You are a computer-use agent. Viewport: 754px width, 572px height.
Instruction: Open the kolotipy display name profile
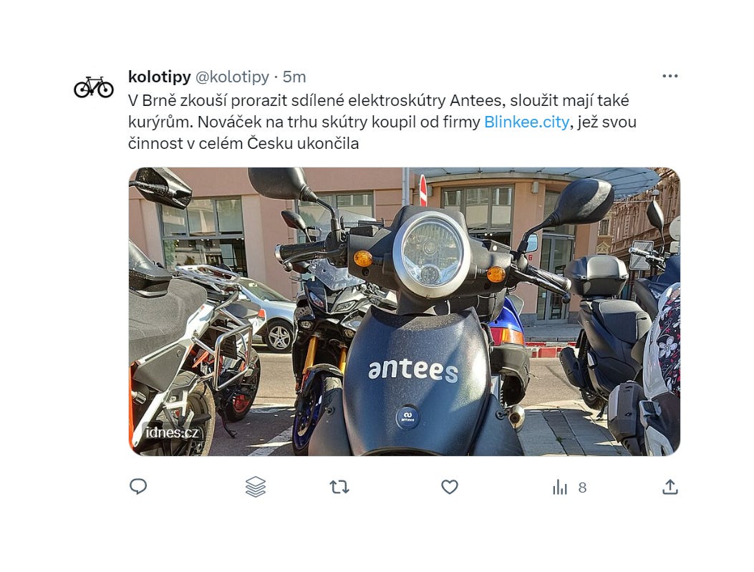(x=160, y=77)
